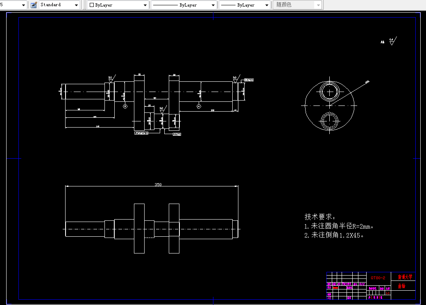Open the ByLayer lineweight dropdown
The height and width of the screenshot is (305, 426).
[x=245, y=5]
